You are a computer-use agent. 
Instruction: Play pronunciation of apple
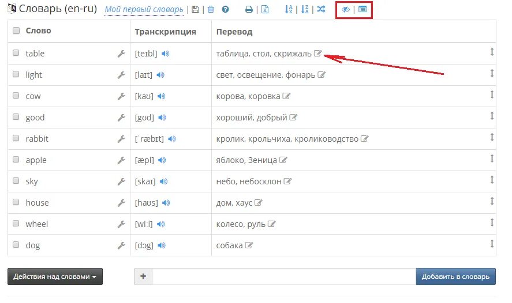162,160
